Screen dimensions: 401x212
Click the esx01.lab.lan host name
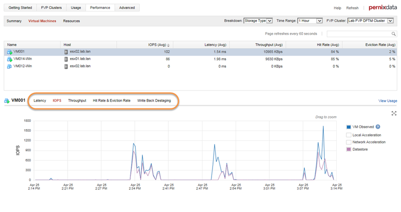coord(80,59)
